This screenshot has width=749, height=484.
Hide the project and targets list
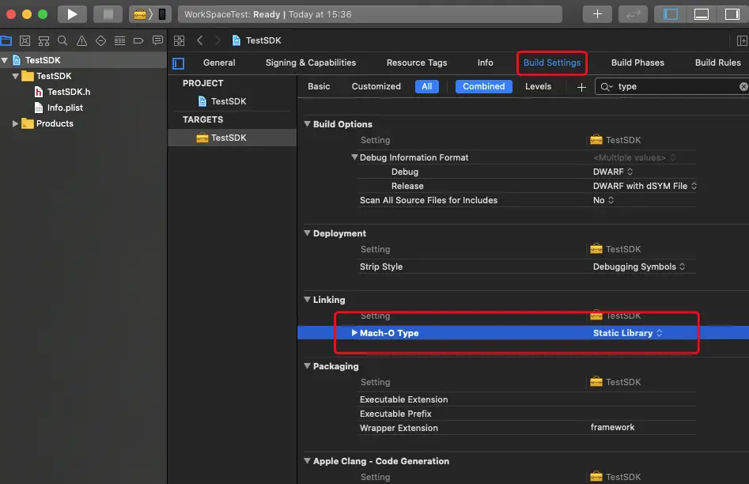pyautogui.click(x=178, y=63)
